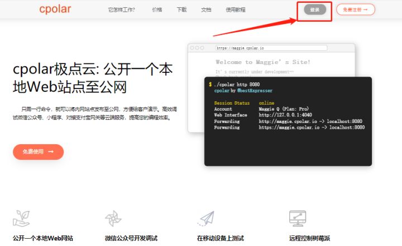Click the main headline cpolar极点云
This screenshot has height=246, width=402.
[x=93, y=78]
